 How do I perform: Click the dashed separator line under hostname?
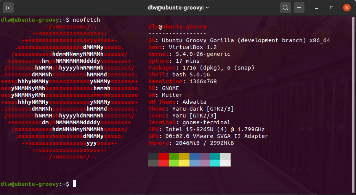[177, 33]
